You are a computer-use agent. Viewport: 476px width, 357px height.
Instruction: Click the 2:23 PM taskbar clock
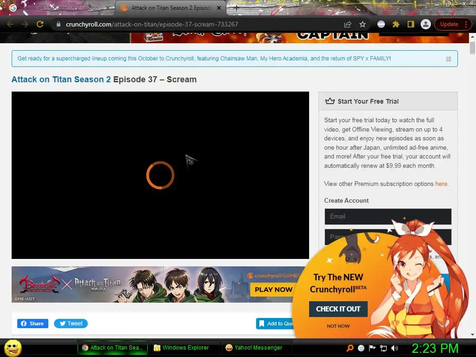[x=435, y=348]
